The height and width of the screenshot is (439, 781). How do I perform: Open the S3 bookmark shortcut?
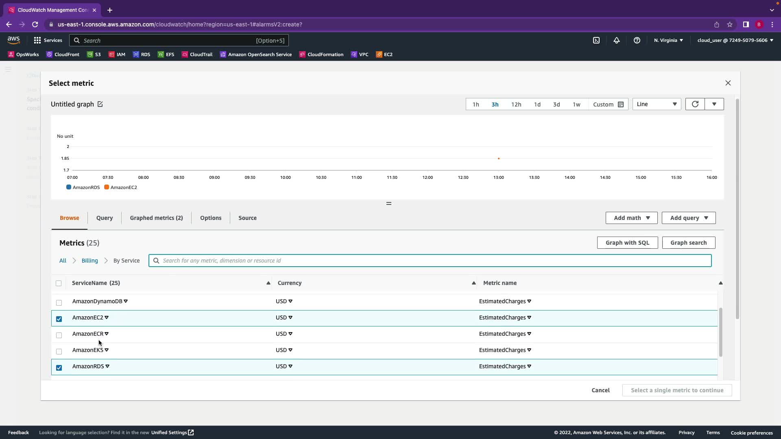[94, 54]
